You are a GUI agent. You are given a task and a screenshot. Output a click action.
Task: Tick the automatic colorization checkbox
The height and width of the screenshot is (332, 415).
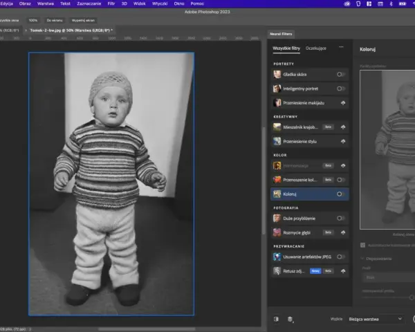[x=363, y=245]
